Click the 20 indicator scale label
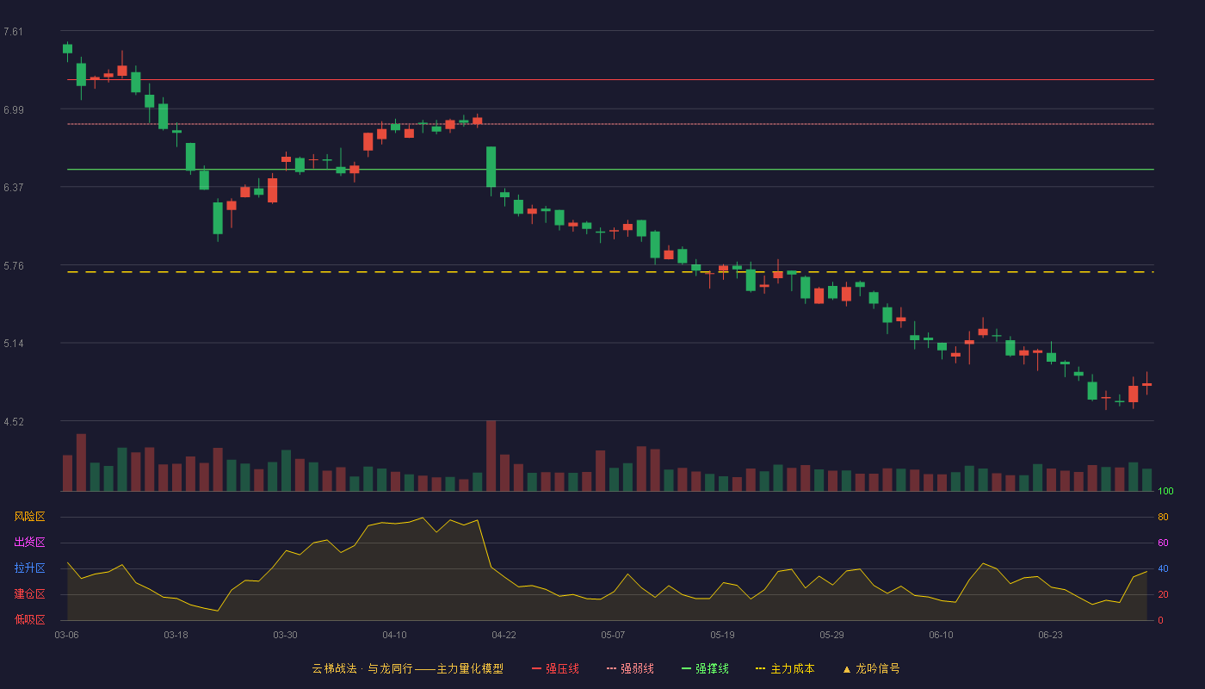Screen dimensions: 1205x689 (1163, 594)
